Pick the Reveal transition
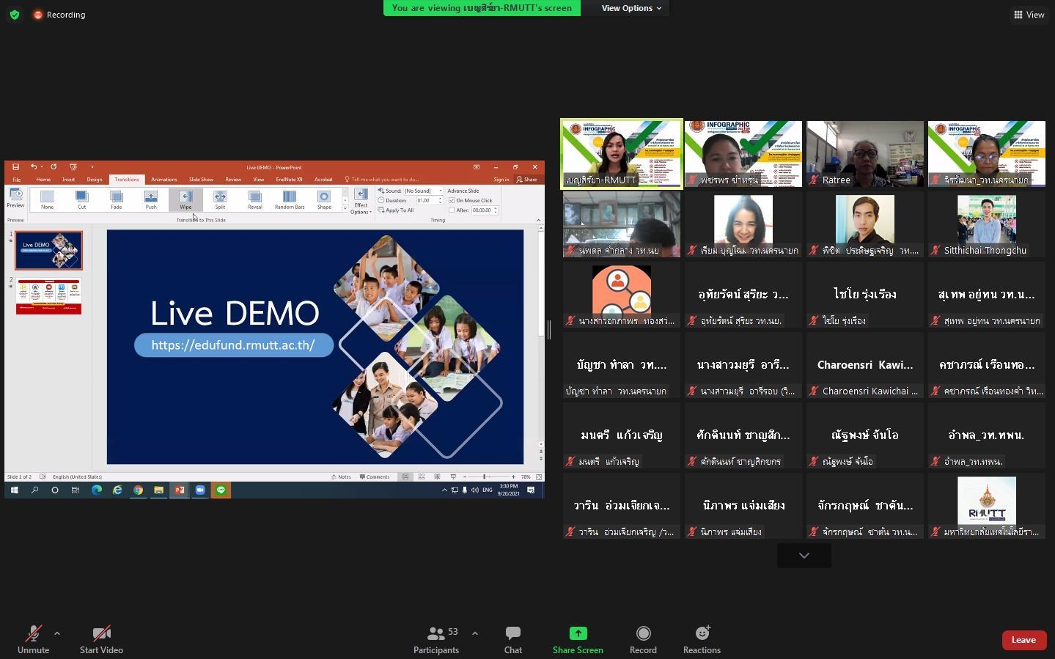This screenshot has width=1055, height=659. tap(254, 199)
